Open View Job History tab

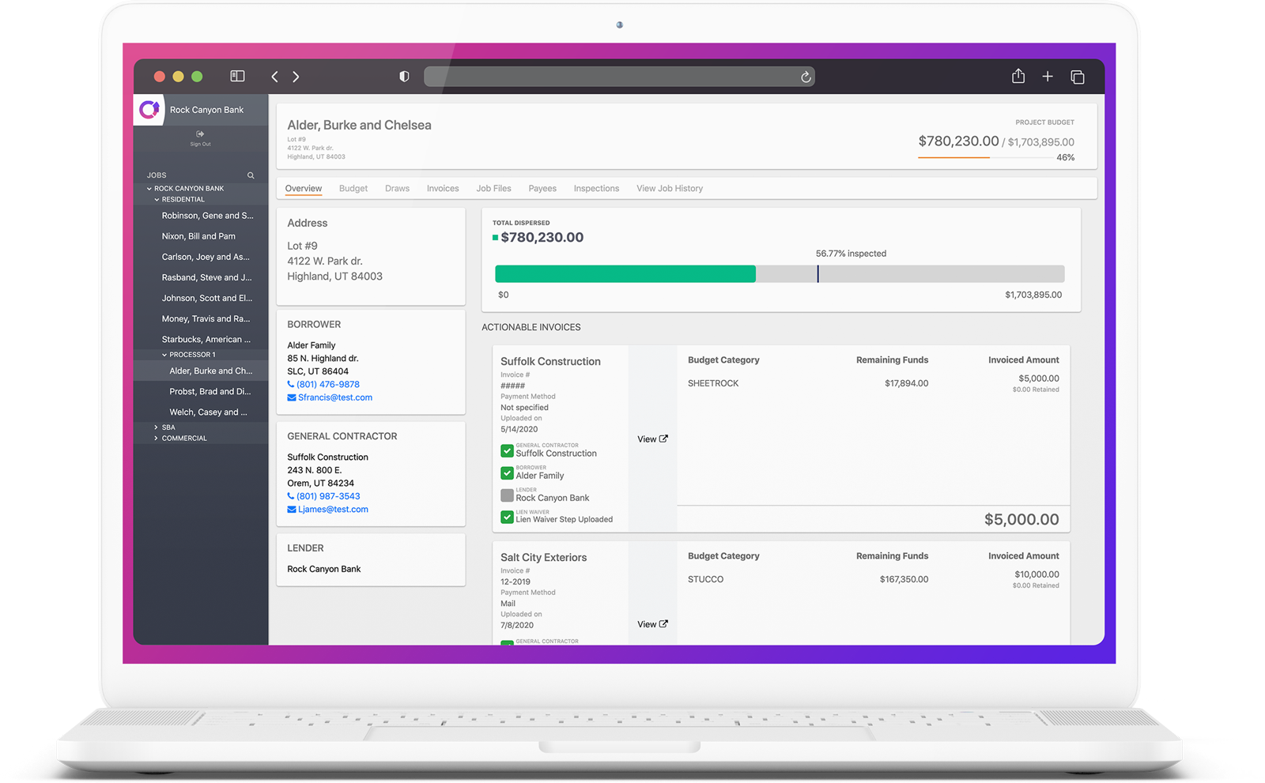pyautogui.click(x=670, y=189)
